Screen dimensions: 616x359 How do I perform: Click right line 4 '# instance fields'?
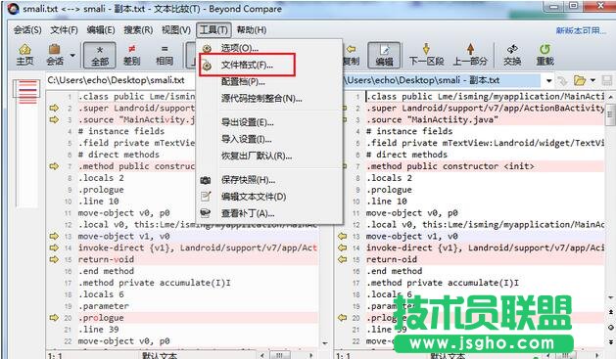click(x=409, y=131)
